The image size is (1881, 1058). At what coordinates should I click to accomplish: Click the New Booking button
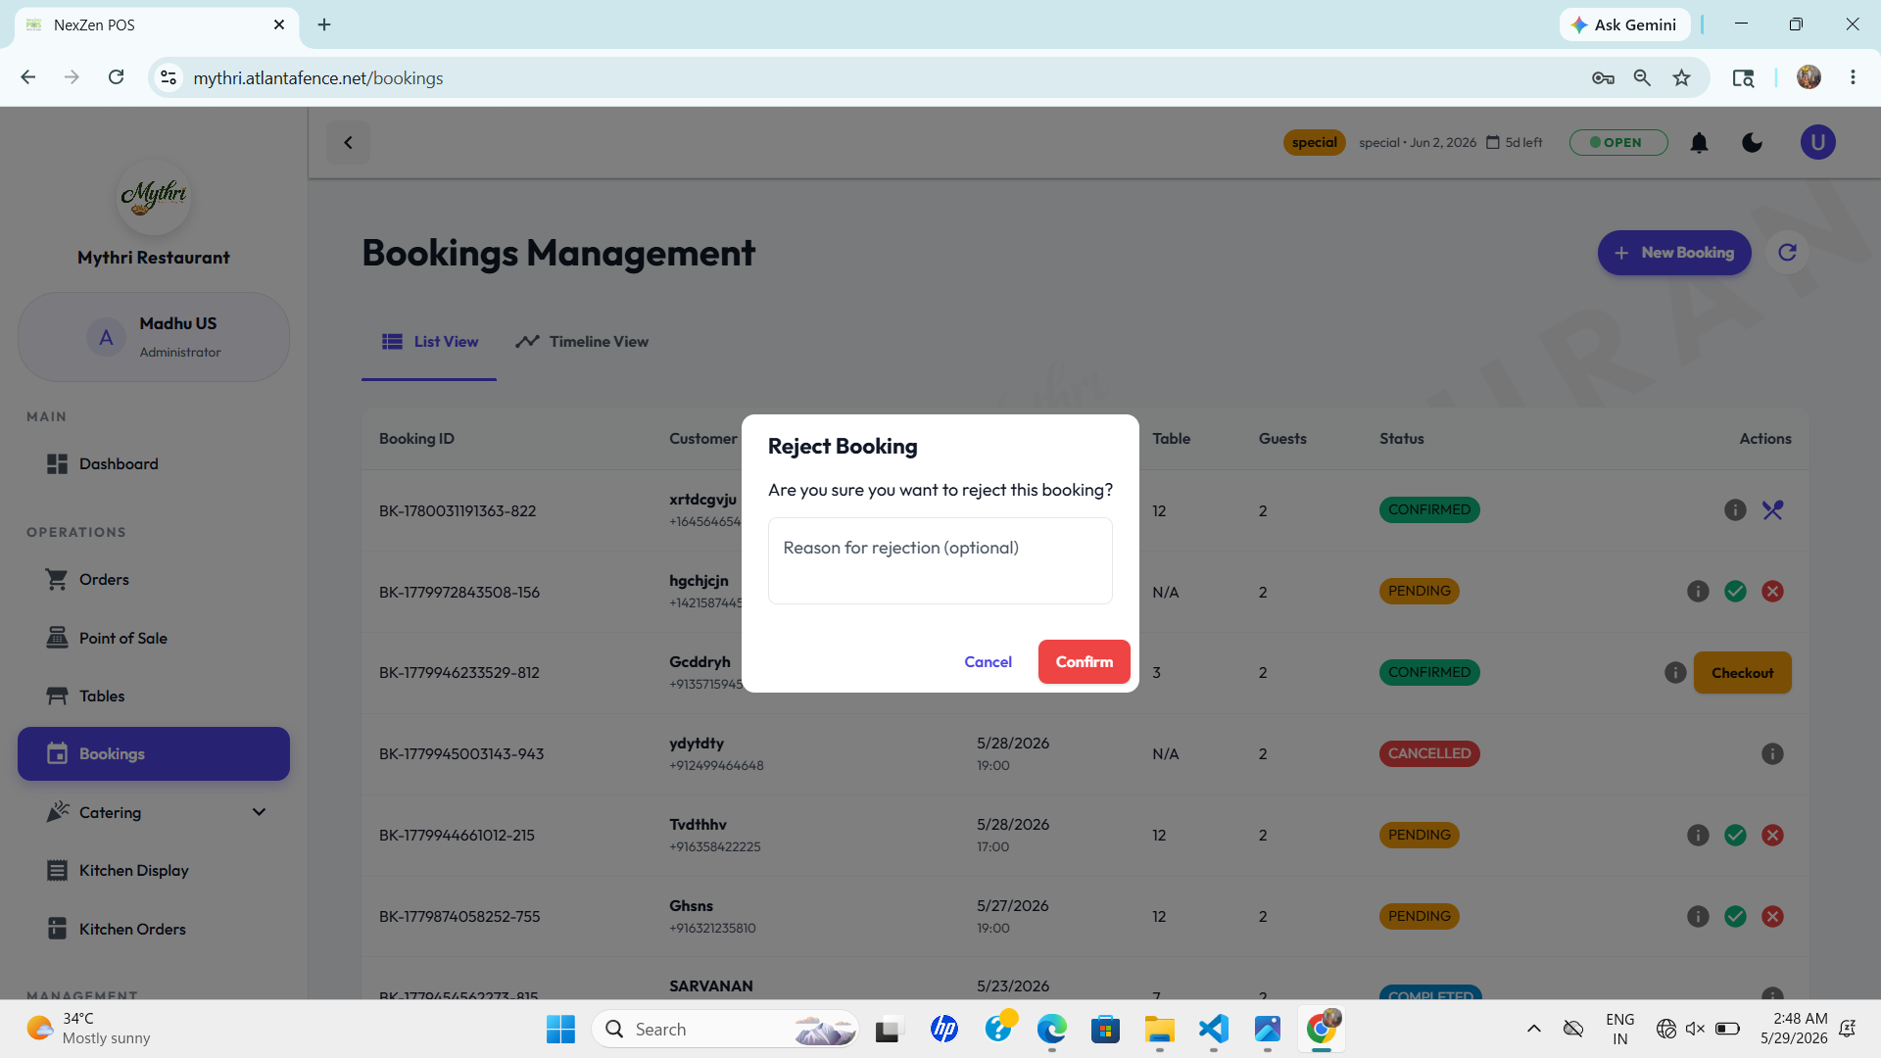pyautogui.click(x=1673, y=253)
